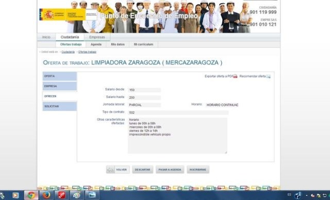330x200 pixels.
Task: Click the ES language indicator in the tray
Action: pyautogui.click(x=289, y=195)
